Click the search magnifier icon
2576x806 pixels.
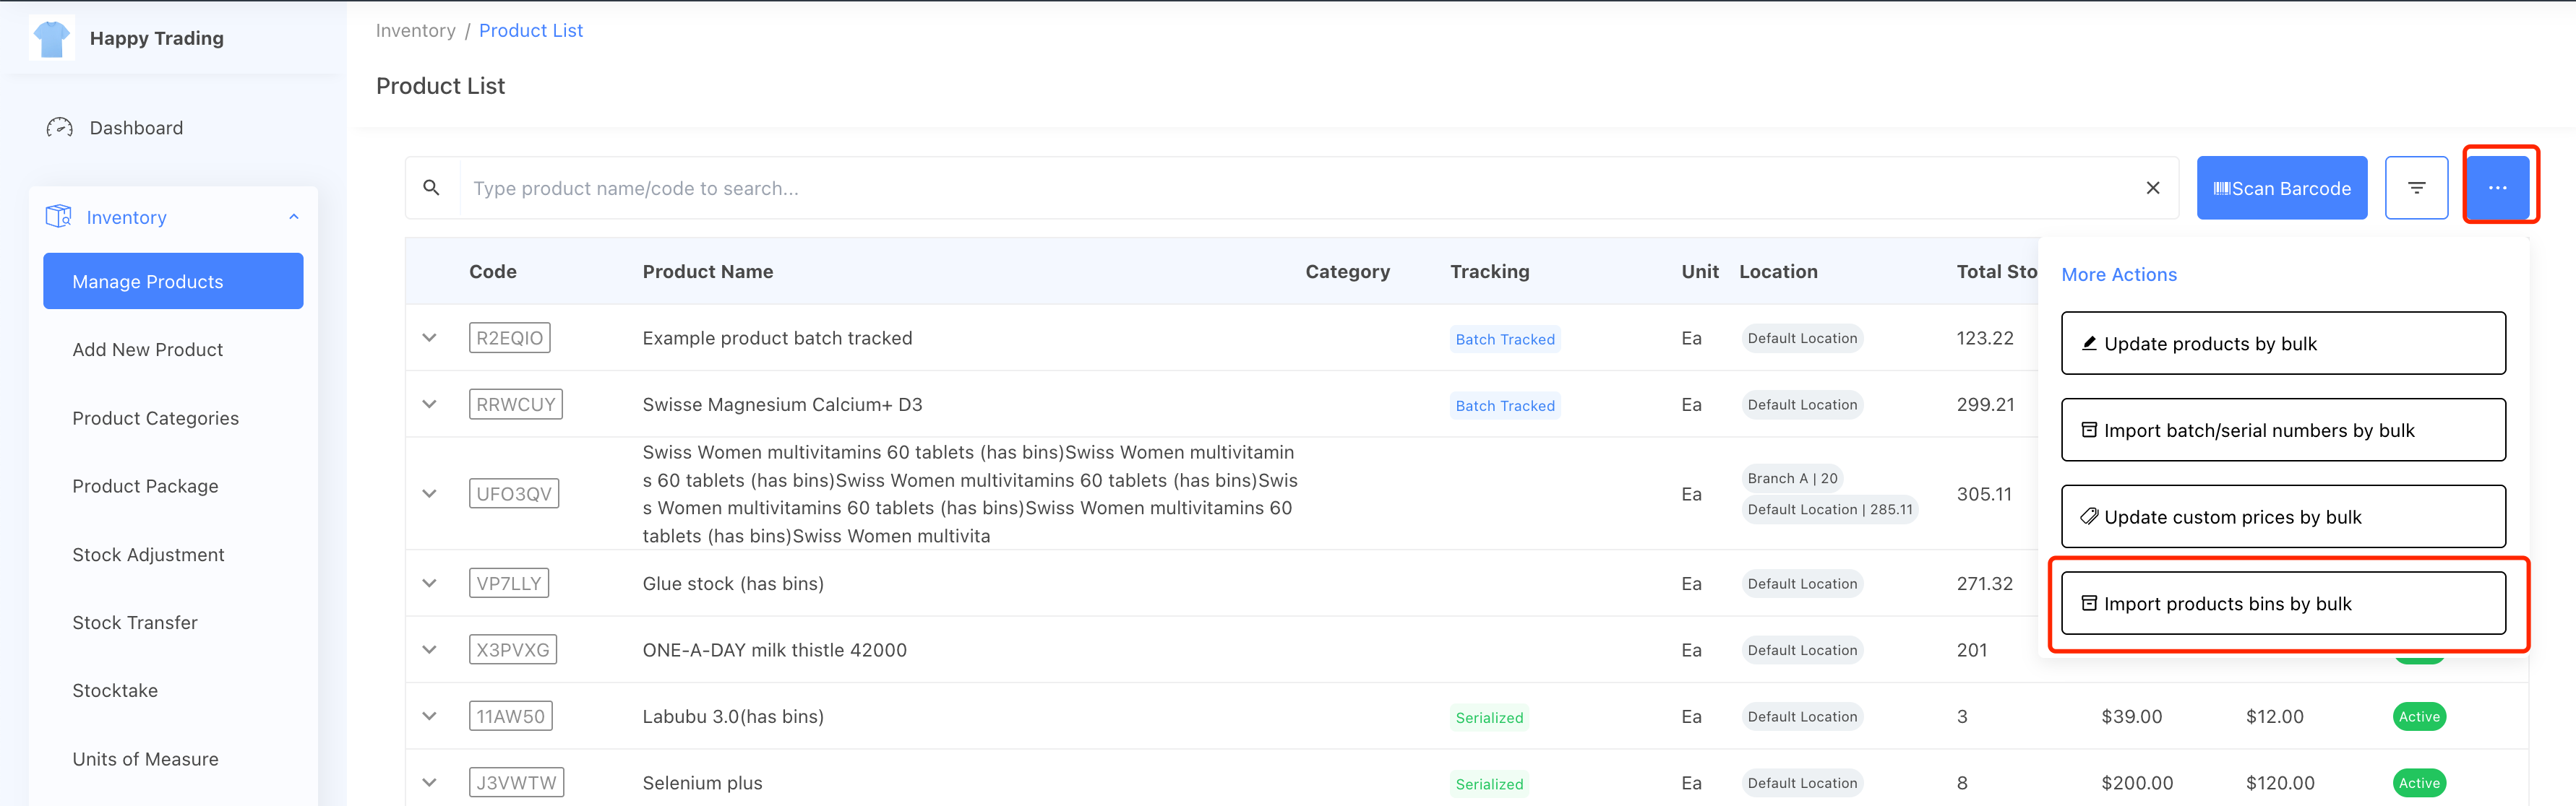pos(431,188)
